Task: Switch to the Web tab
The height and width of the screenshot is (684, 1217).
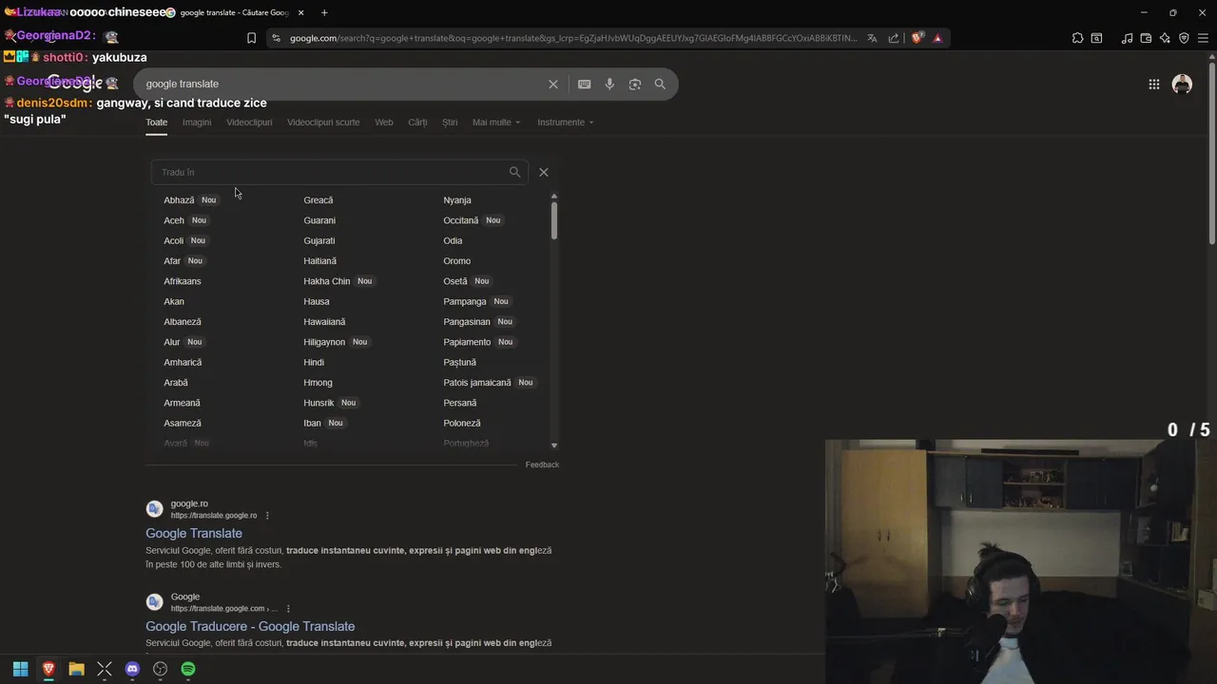Action: pos(384,123)
